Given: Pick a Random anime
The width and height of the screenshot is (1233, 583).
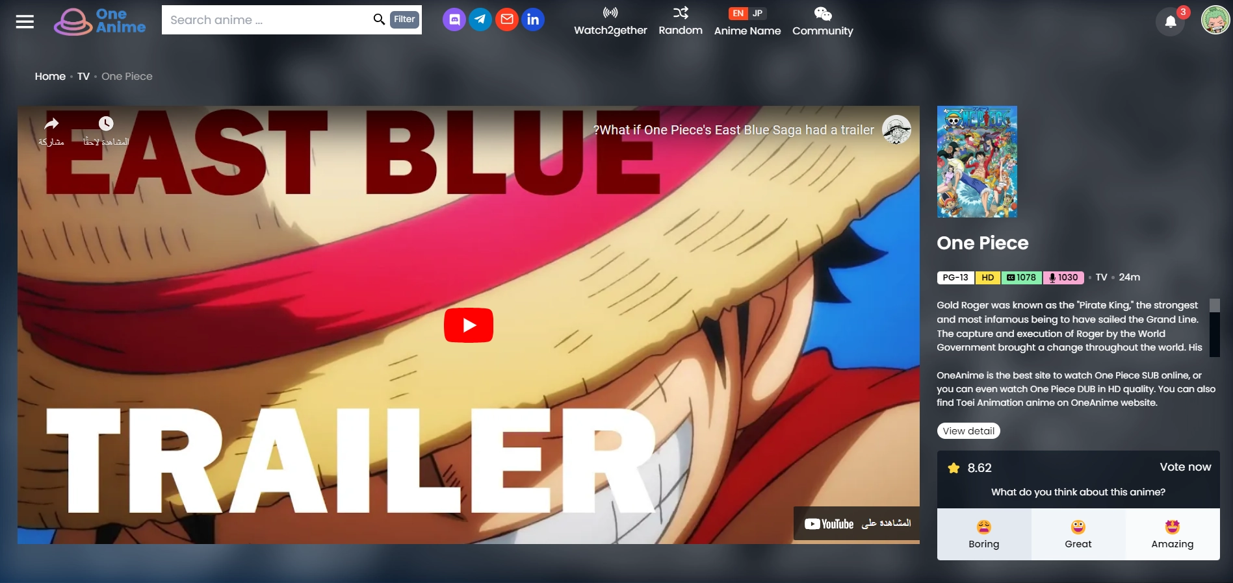Looking at the screenshot, I should 681,21.
